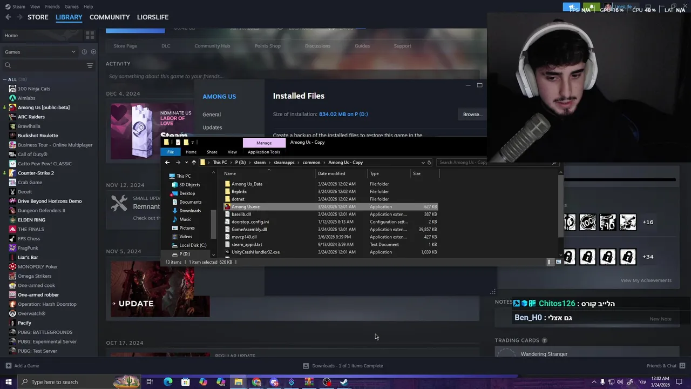This screenshot has width=691, height=389.
Task: Switch to the STORE tab
Action: pyautogui.click(x=38, y=17)
